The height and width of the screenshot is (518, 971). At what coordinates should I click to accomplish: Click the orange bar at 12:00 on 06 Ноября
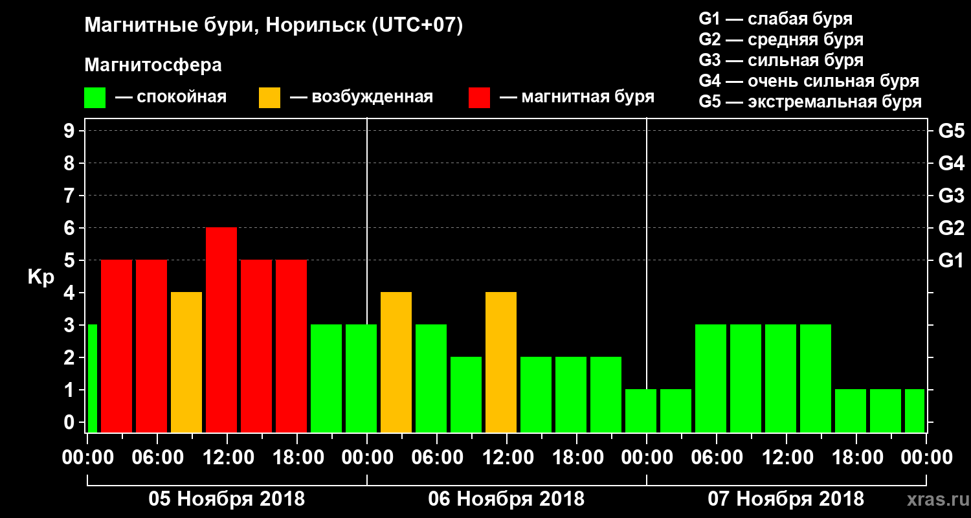point(501,362)
